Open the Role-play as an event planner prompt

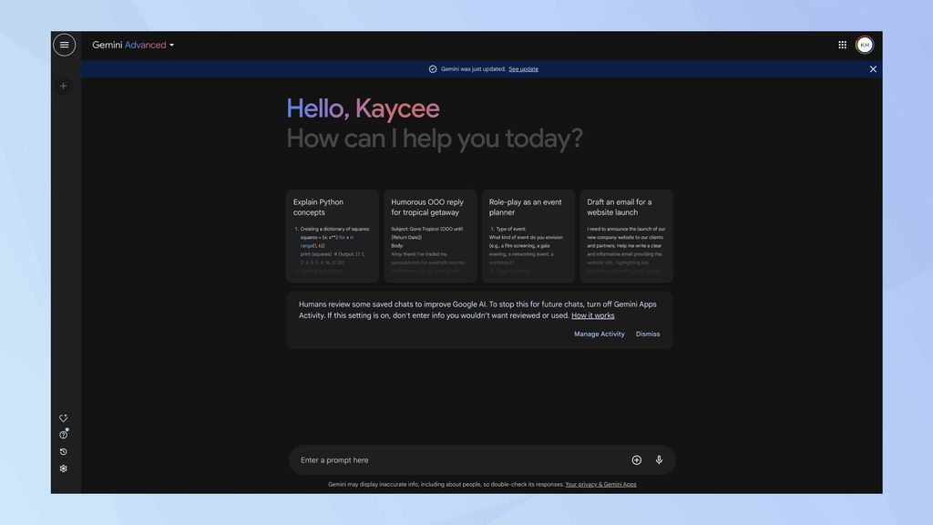coord(528,232)
